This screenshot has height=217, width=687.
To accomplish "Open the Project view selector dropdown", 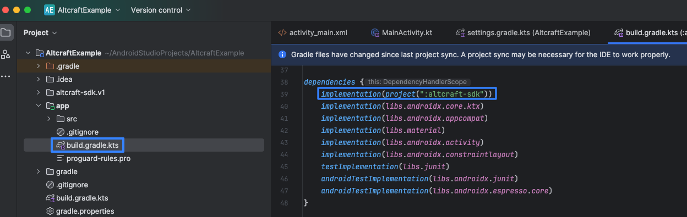I will (40, 32).
